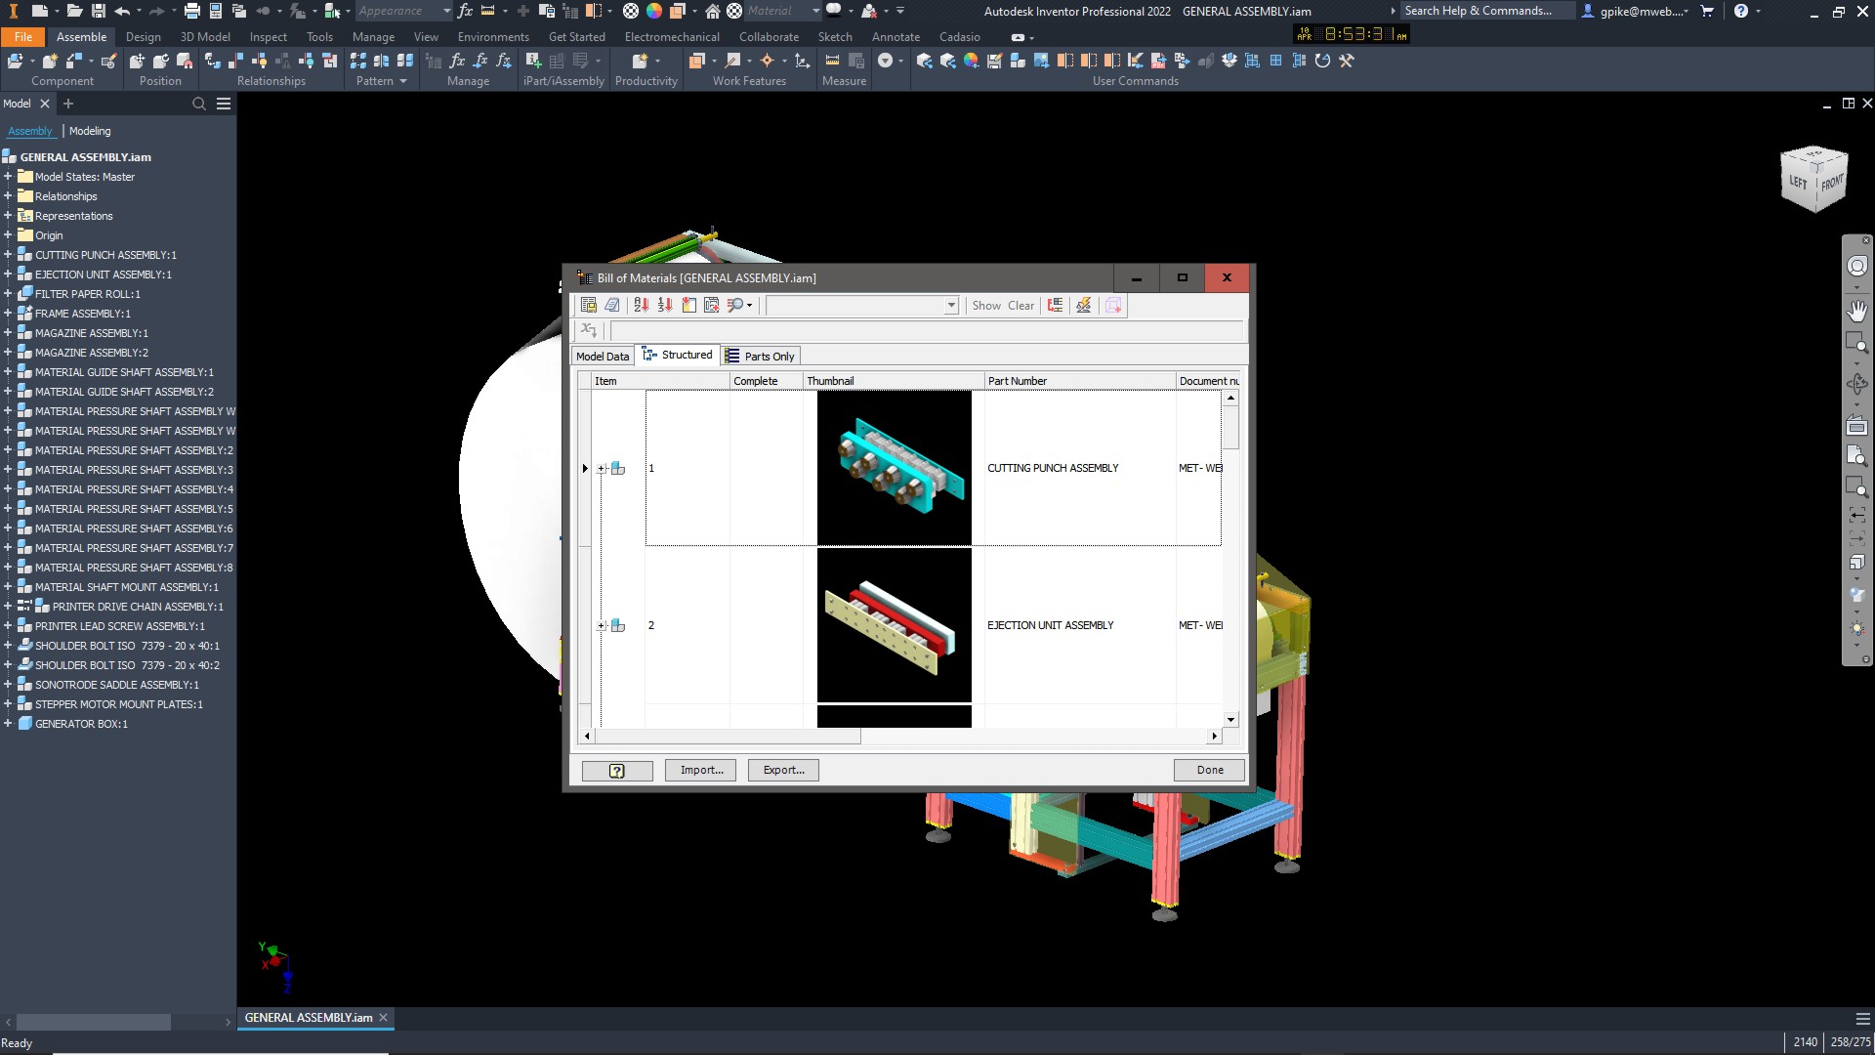The width and height of the screenshot is (1875, 1055).
Task: Switch to the Parts Only tab
Action: [761, 356]
